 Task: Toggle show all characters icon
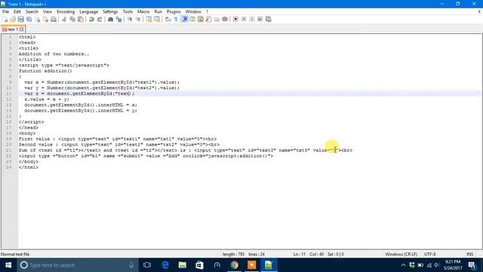(x=176, y=19)
